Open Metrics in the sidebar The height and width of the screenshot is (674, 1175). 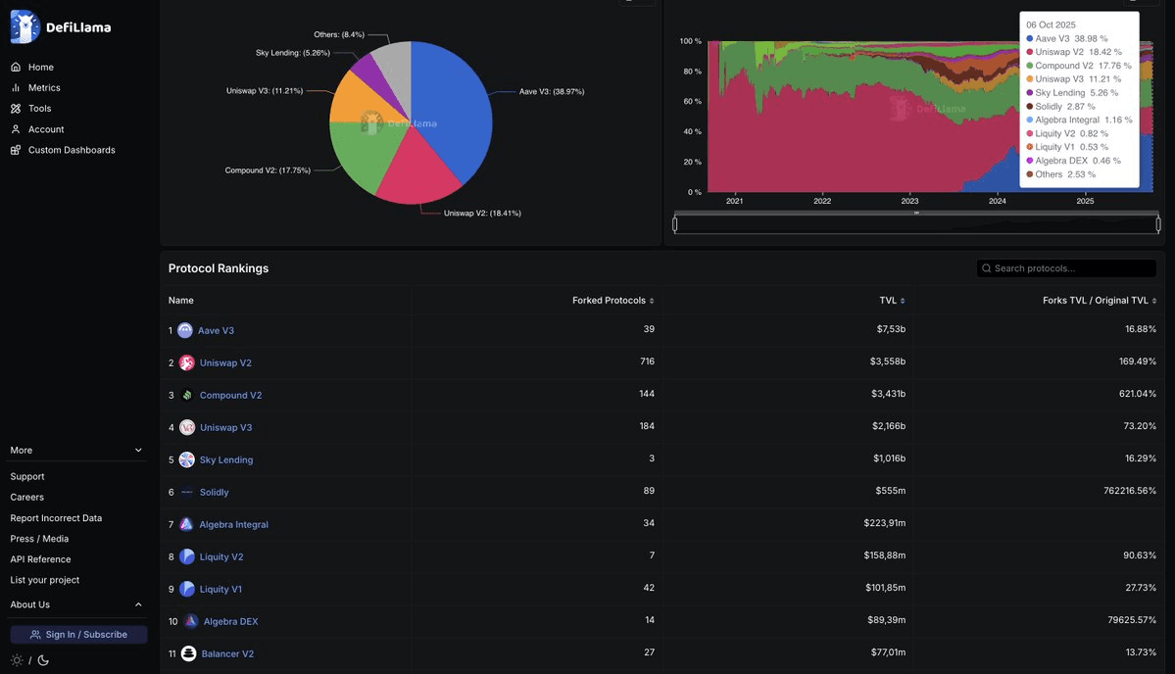coord(44,88)
